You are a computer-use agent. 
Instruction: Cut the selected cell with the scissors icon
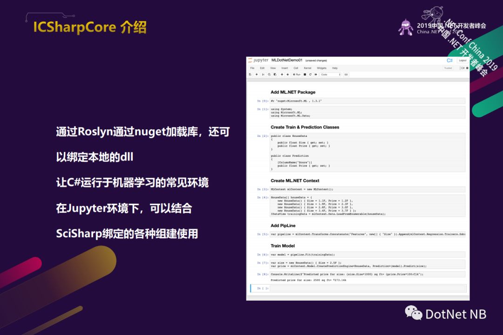pos(263,75)
